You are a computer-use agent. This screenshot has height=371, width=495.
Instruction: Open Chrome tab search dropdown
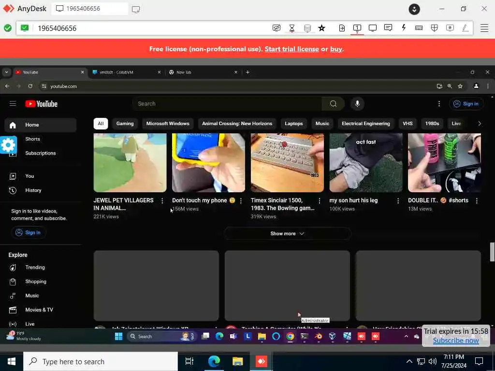tap(6, 72)
